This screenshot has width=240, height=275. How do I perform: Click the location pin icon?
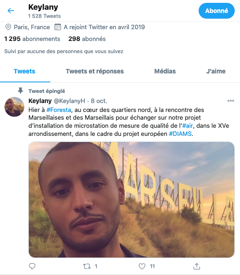tap(8, 27)
